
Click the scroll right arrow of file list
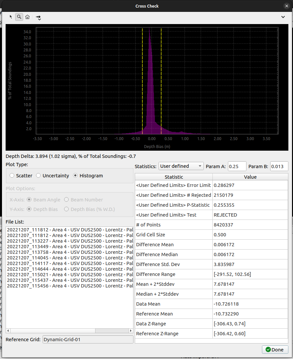click(131, 331)
